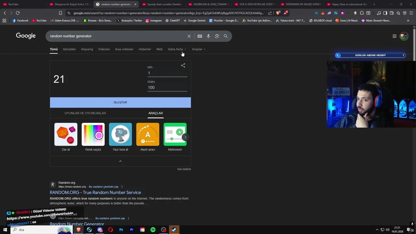Open the Brave Rewards triangle icon
Screen dimensions: 416x234
coord(285,13)
